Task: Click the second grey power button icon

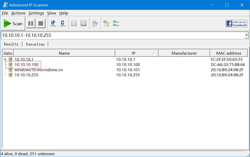Action: (x=84, y=23)
